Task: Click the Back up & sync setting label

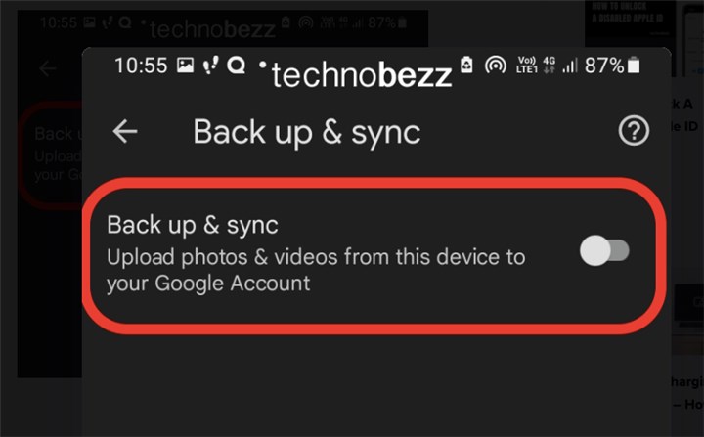Action: pyautogui.click(x=193, y=225)
